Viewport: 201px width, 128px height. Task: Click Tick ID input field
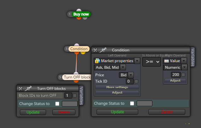[x=130, y=81]
